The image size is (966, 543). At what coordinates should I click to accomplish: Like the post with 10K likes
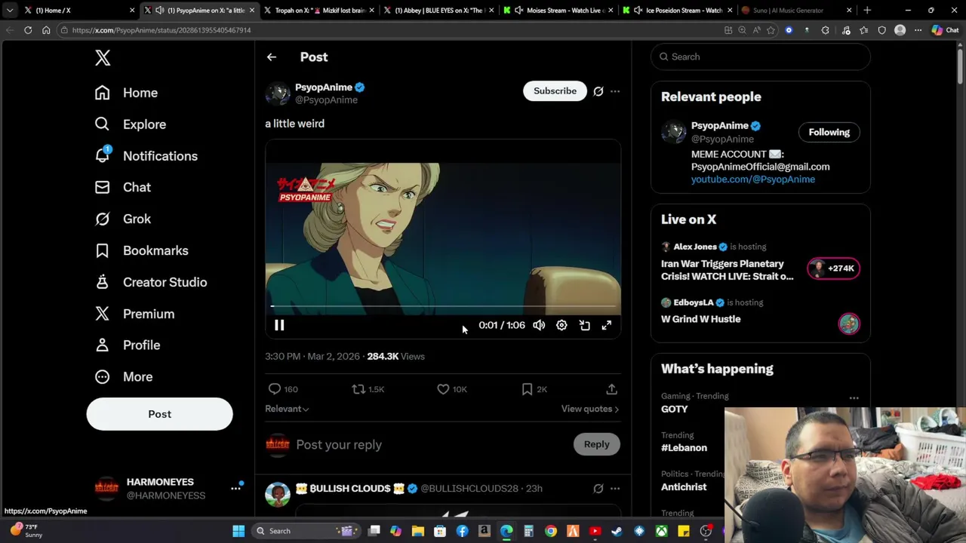coord(443,389)
